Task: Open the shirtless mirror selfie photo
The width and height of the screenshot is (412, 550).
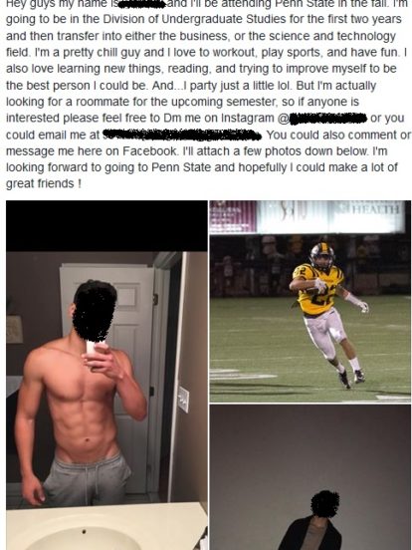Action: click(106, 376)
